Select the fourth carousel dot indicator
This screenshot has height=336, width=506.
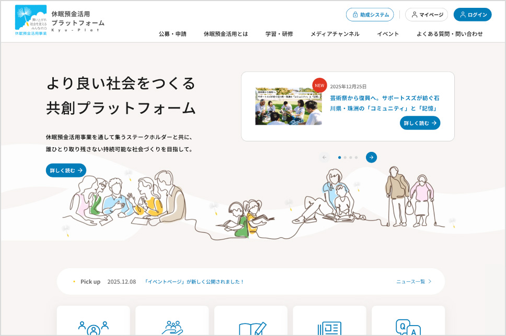(x=356, y=157)
